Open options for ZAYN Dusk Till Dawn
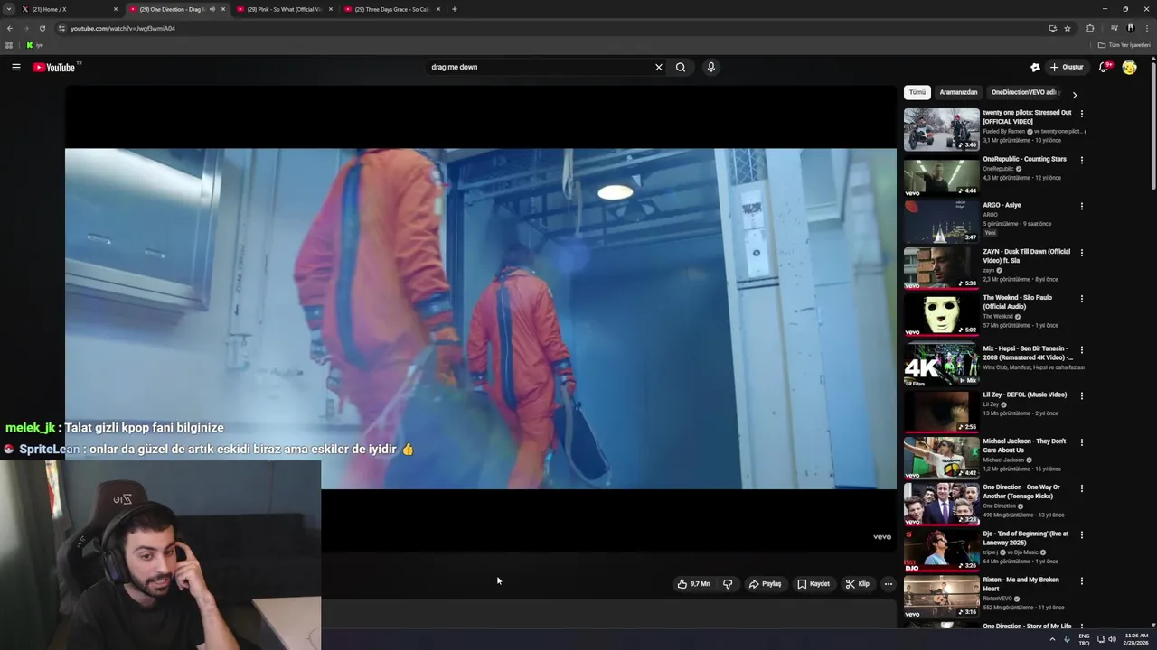The image size is (1157, 650). click(1081, 253)
